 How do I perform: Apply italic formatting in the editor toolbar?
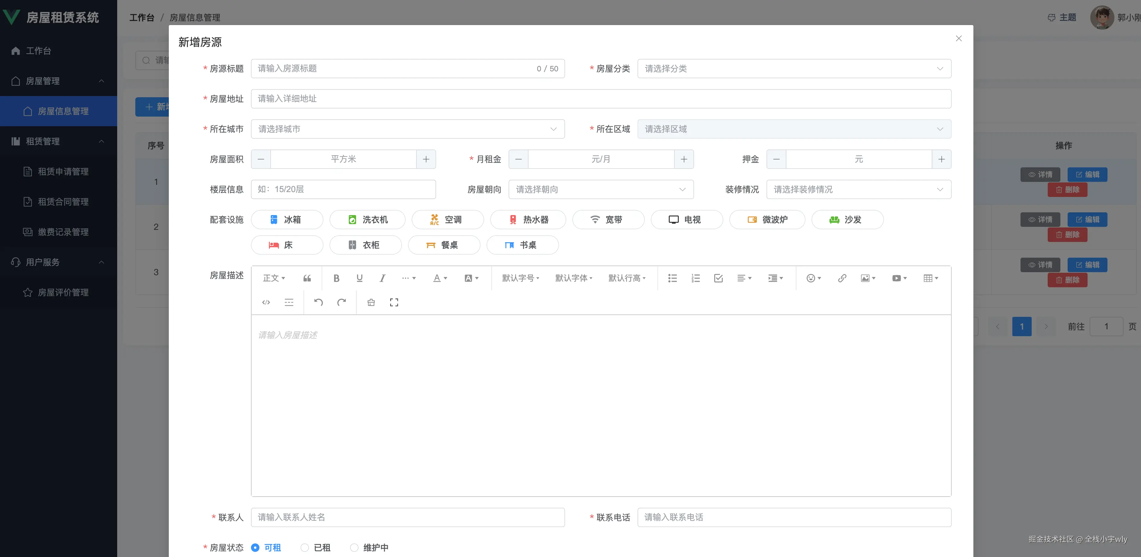382,278
